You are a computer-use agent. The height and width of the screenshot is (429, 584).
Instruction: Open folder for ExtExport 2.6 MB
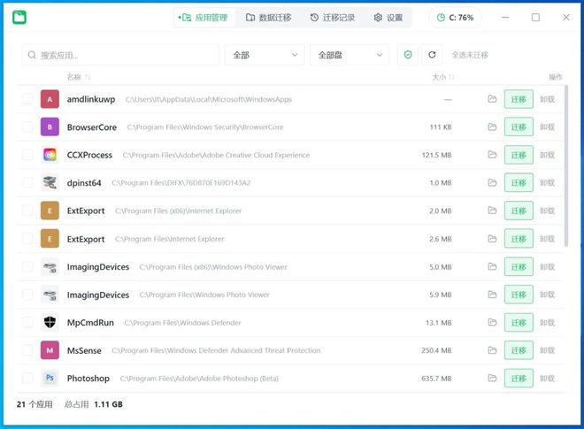tap(492, 238)
